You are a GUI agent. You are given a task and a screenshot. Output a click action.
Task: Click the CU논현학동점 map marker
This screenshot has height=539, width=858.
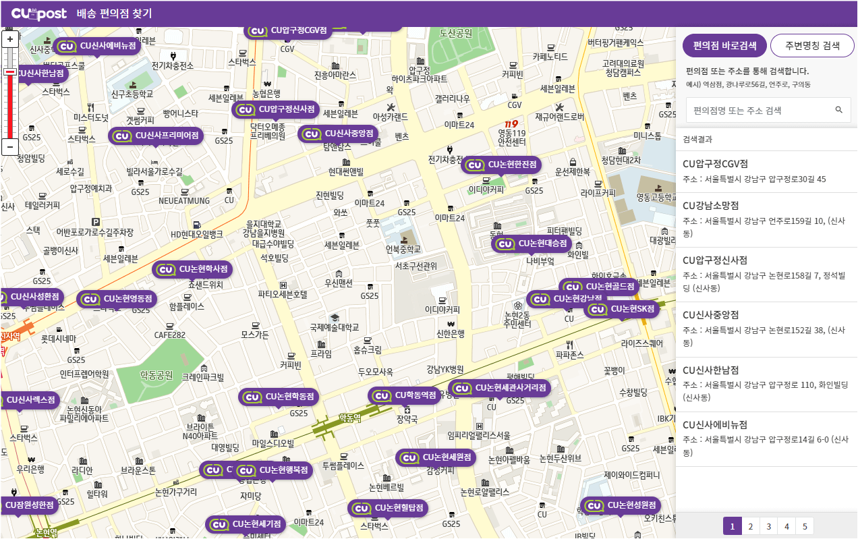point(279,397)
